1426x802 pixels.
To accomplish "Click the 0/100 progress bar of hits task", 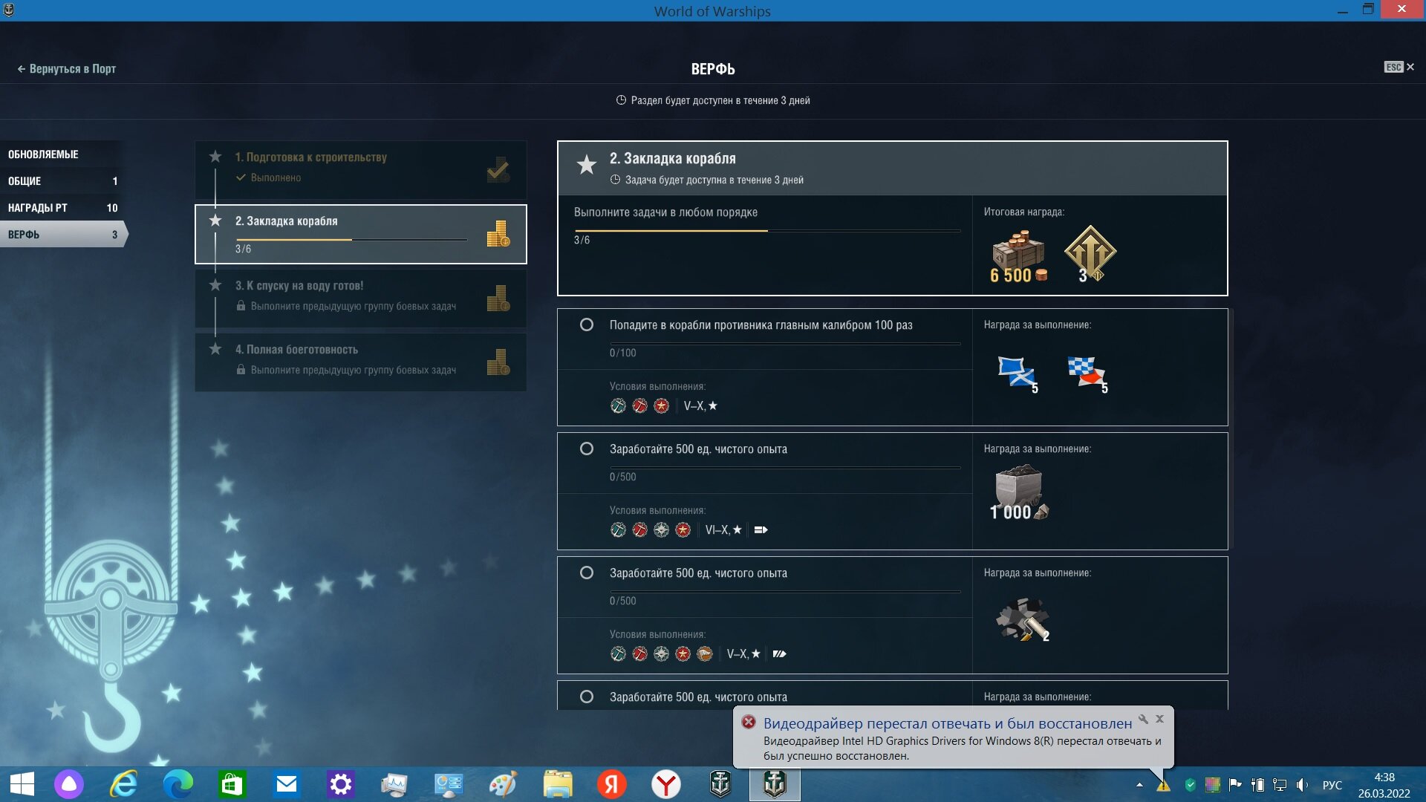I will (x=785, y=344).
